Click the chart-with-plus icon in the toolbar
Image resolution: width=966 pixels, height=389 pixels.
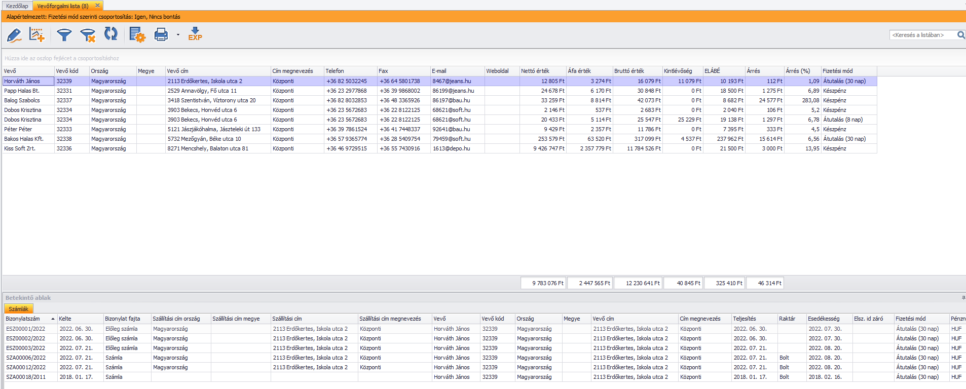pos(37,35)
